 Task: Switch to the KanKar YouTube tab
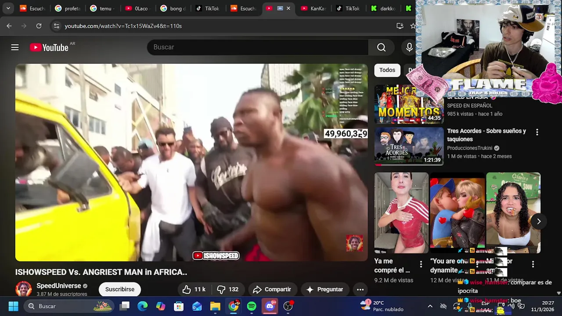(x=313, y=8)
